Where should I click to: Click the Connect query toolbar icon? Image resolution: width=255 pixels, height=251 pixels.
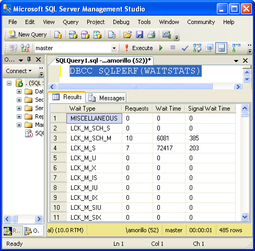coord(13,48)
